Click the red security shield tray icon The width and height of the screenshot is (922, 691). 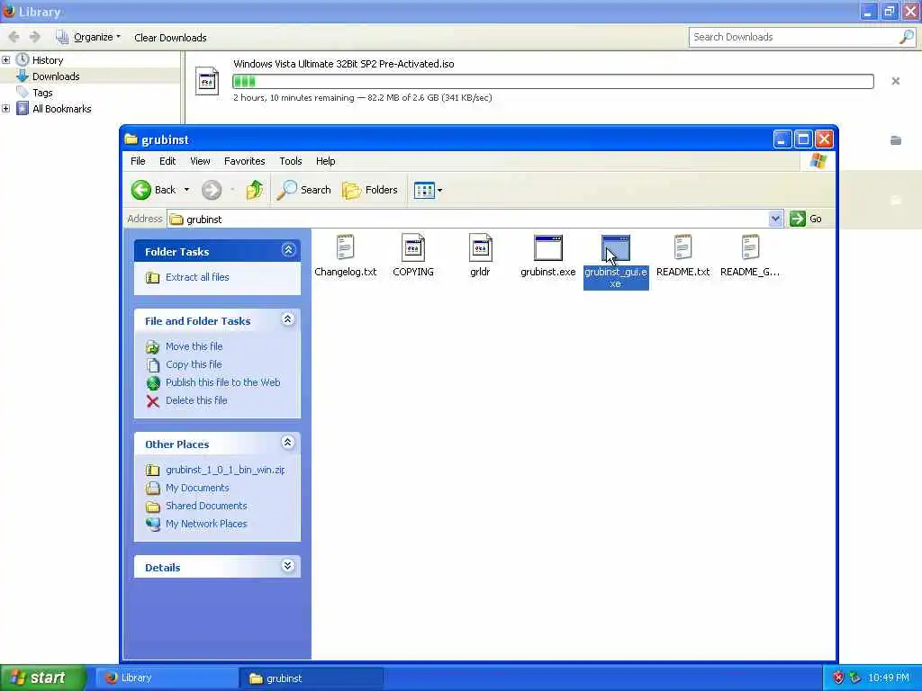(838, 678)
